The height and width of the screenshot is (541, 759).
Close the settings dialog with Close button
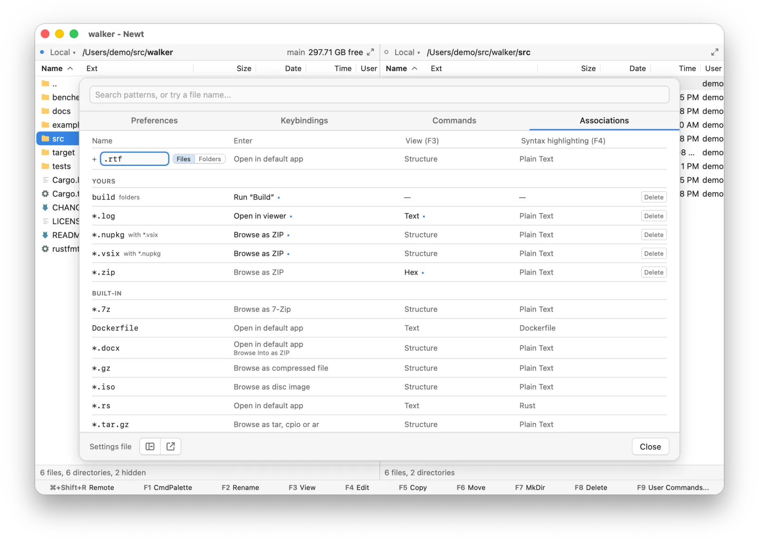[x=650, y=447]
